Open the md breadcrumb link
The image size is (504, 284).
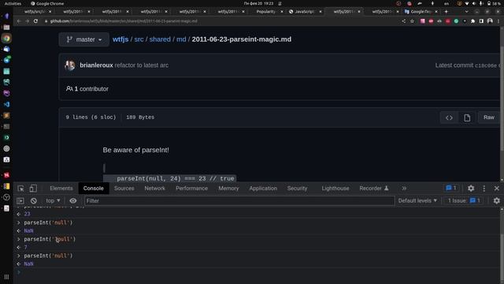click(181, 39)
